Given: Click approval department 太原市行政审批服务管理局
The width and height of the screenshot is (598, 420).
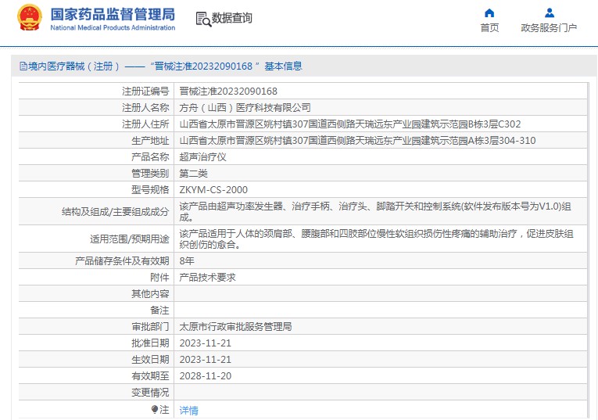Looking at the screenshot, I should pos(235,326).
